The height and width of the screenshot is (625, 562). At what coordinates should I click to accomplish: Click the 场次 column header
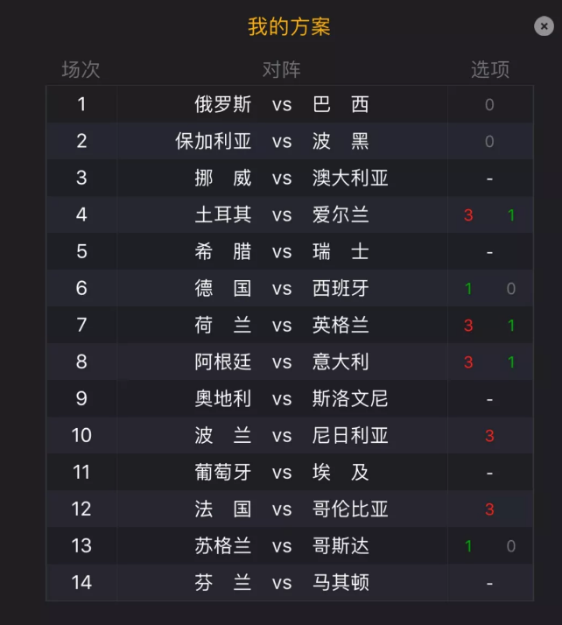pyautogui.click(x=81, y=70)
